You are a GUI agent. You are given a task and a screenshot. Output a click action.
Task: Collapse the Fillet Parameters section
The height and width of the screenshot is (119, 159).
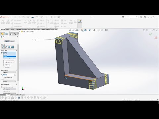pos(16,70)
